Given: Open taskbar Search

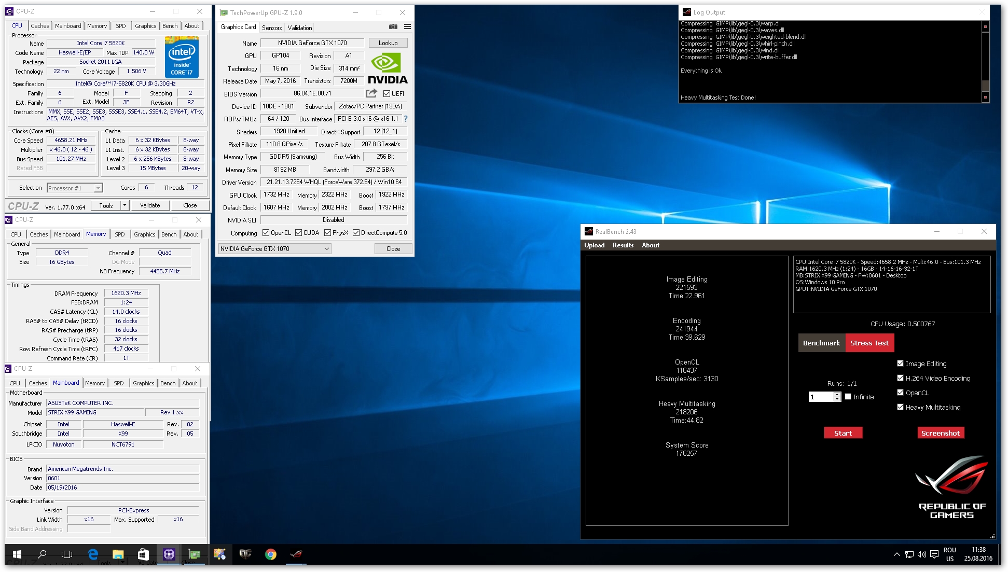Looking at the screenshot, I should [42, 554].
